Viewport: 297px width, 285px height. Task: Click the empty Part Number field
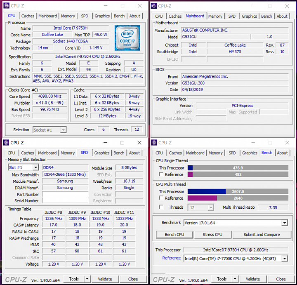65,194
